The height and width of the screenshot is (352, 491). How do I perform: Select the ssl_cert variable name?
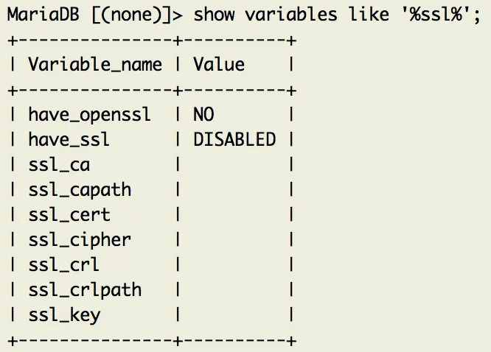[69, 215]
